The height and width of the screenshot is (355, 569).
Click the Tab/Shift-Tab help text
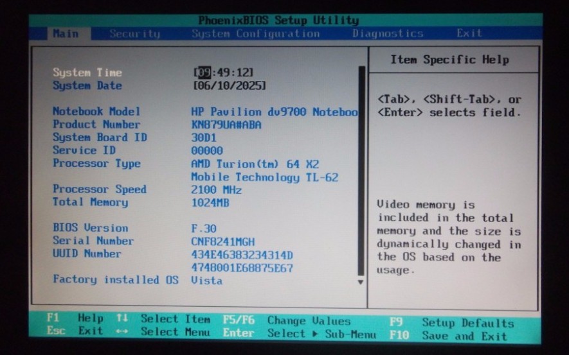click(449, 106)
